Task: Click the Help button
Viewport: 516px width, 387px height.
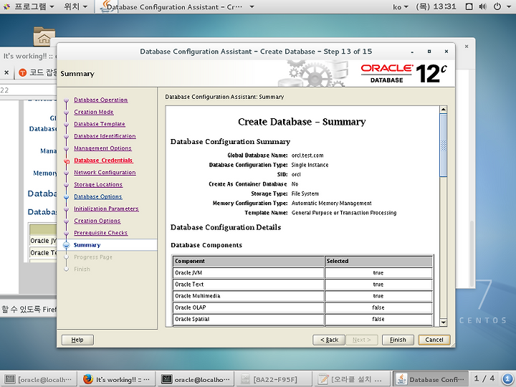Action: tap(77, 340)
